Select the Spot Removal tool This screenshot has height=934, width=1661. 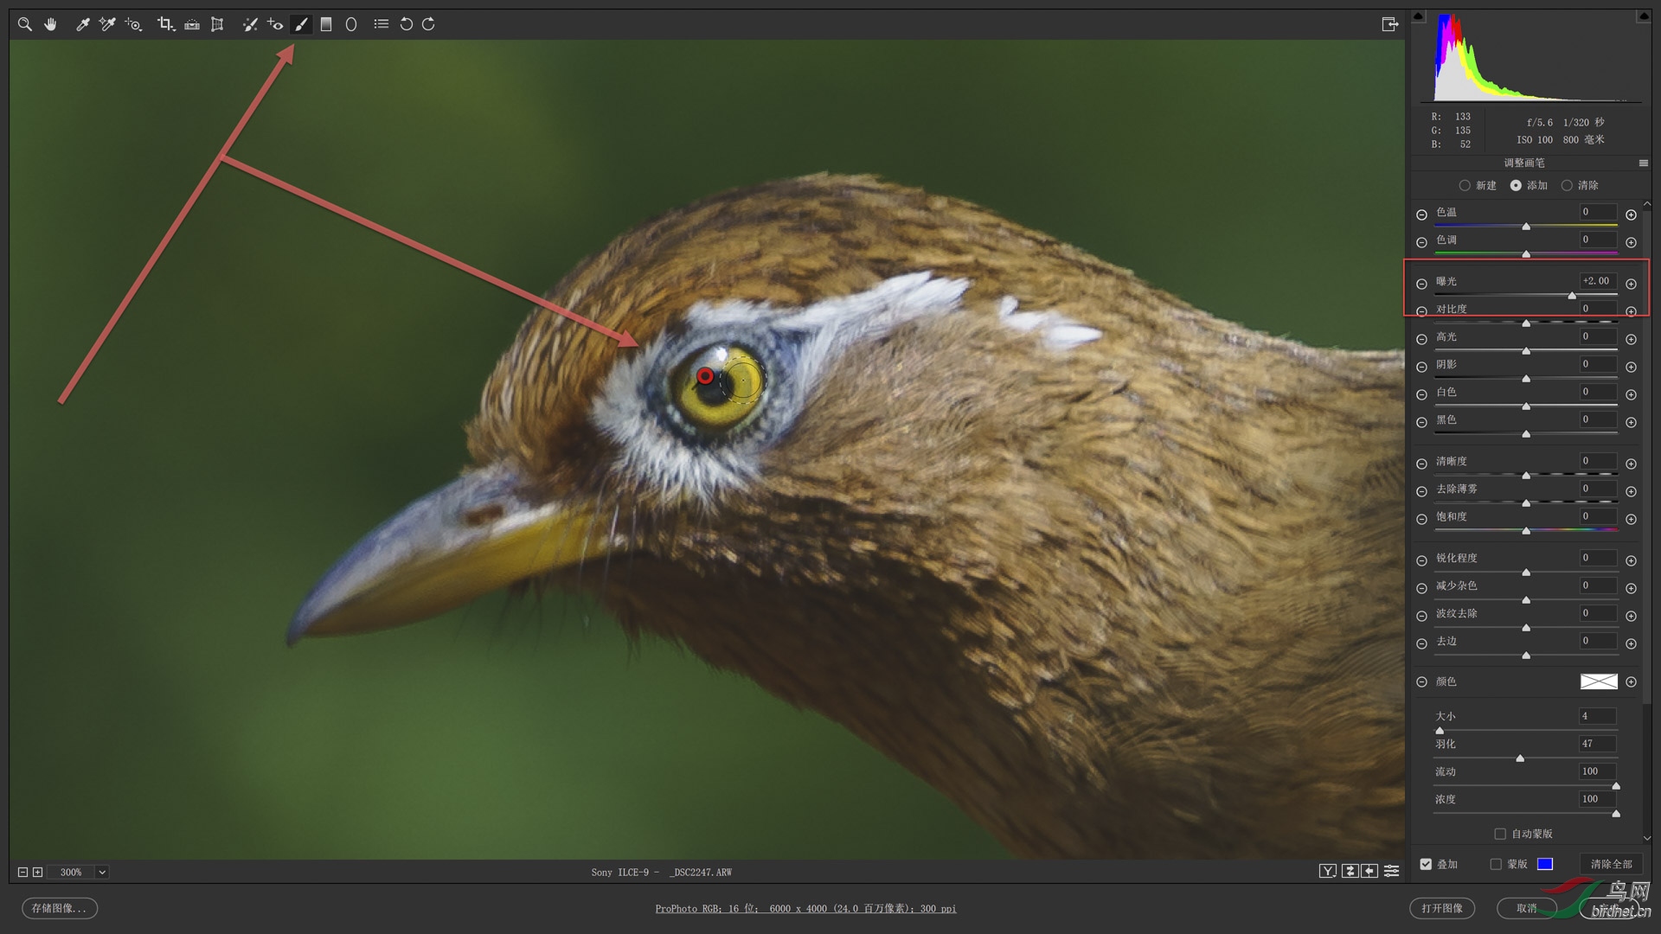tap(249, 24)
